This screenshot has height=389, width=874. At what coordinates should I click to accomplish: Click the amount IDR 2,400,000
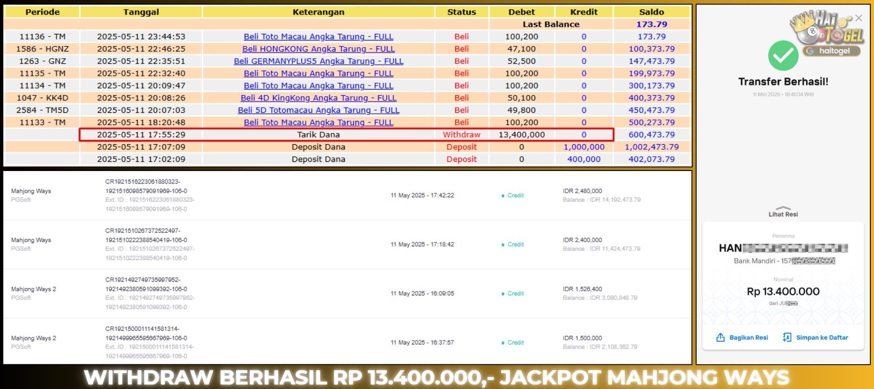tap(582, 240)
